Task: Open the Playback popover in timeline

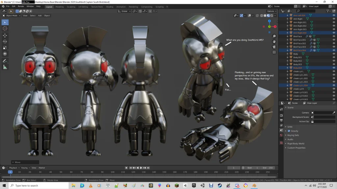Action: point(14,168)
